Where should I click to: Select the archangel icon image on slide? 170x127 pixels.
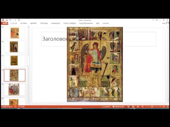tap(95, 65)
